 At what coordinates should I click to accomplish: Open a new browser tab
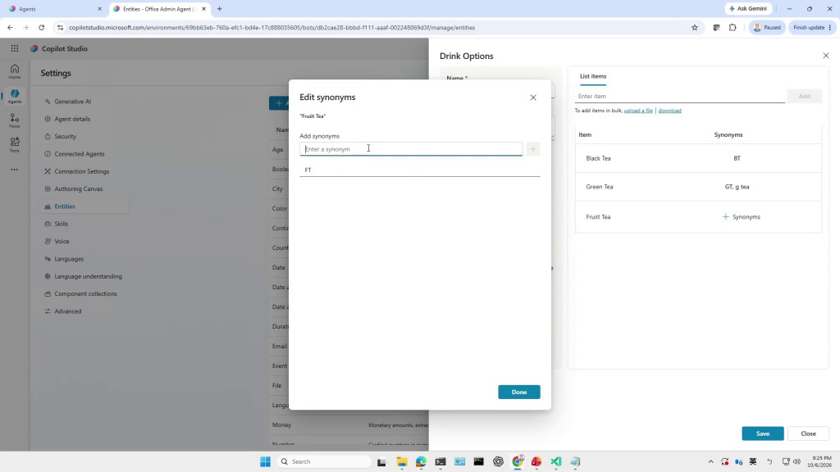219,9
